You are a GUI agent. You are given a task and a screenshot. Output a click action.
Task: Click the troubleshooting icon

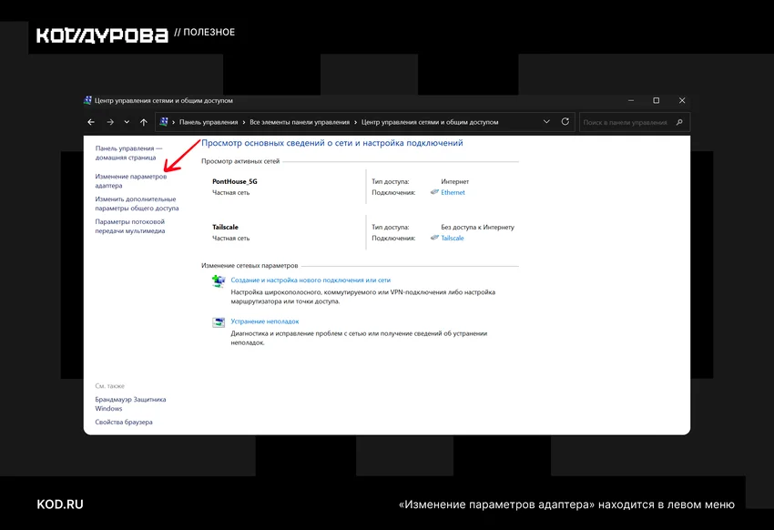(219, 322)
